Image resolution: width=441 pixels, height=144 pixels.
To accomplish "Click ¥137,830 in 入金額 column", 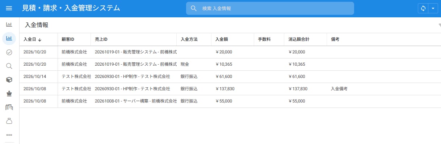I will click(225, 89).
